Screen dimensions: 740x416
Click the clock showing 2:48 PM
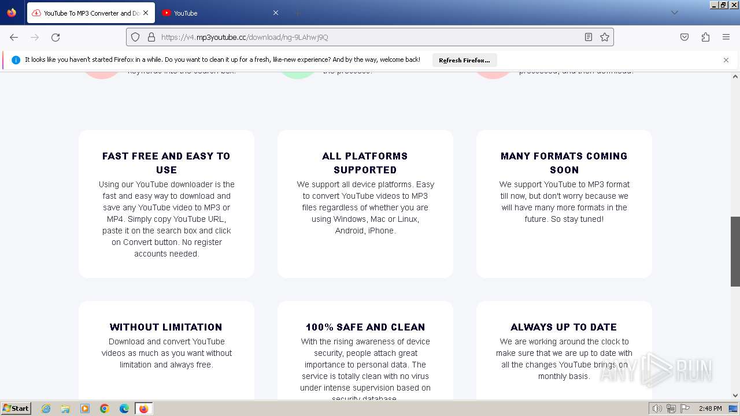pos(710,408)
